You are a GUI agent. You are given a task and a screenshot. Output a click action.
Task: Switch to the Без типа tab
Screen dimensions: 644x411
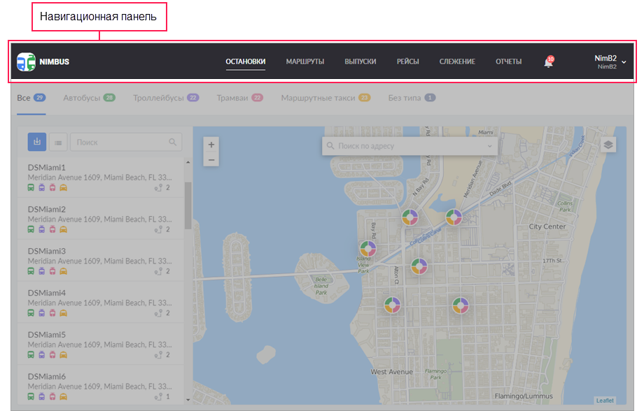(x=412, y=98)
